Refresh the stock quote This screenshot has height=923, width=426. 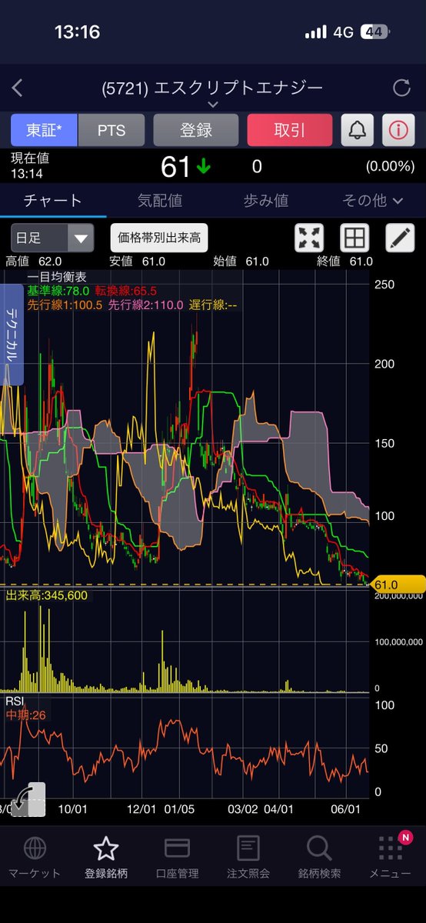401,88
